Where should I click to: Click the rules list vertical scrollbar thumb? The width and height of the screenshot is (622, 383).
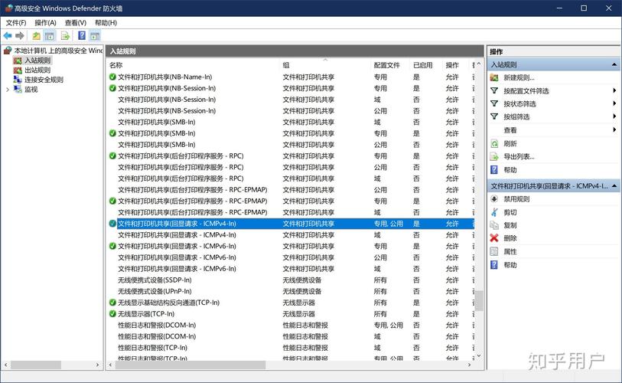pos(479,301)
